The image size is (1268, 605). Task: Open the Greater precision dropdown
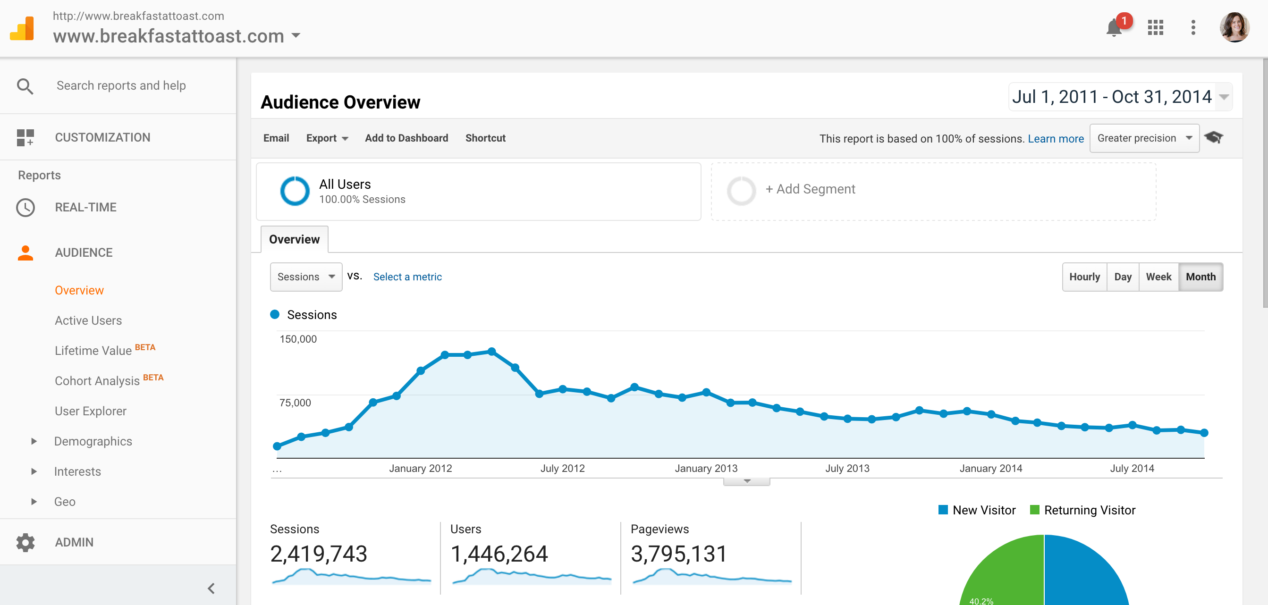1144,138
